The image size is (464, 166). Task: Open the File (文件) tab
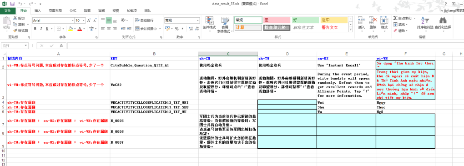(8, 10)
